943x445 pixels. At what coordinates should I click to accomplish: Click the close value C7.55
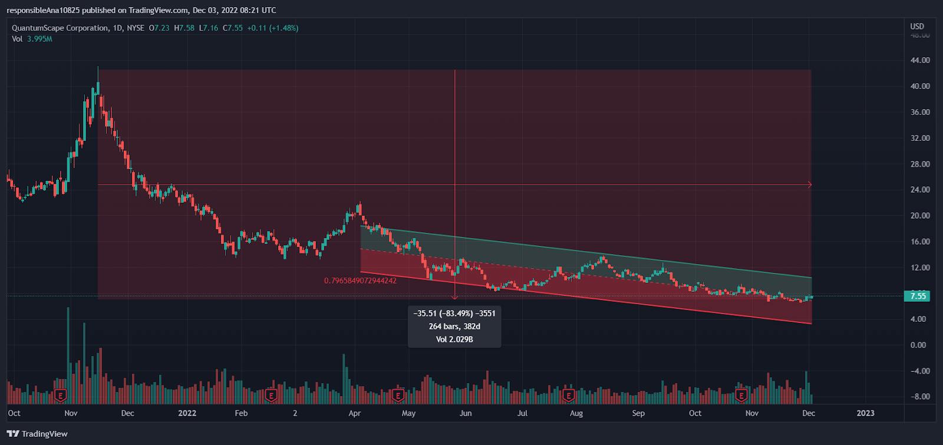pos(233,28)
